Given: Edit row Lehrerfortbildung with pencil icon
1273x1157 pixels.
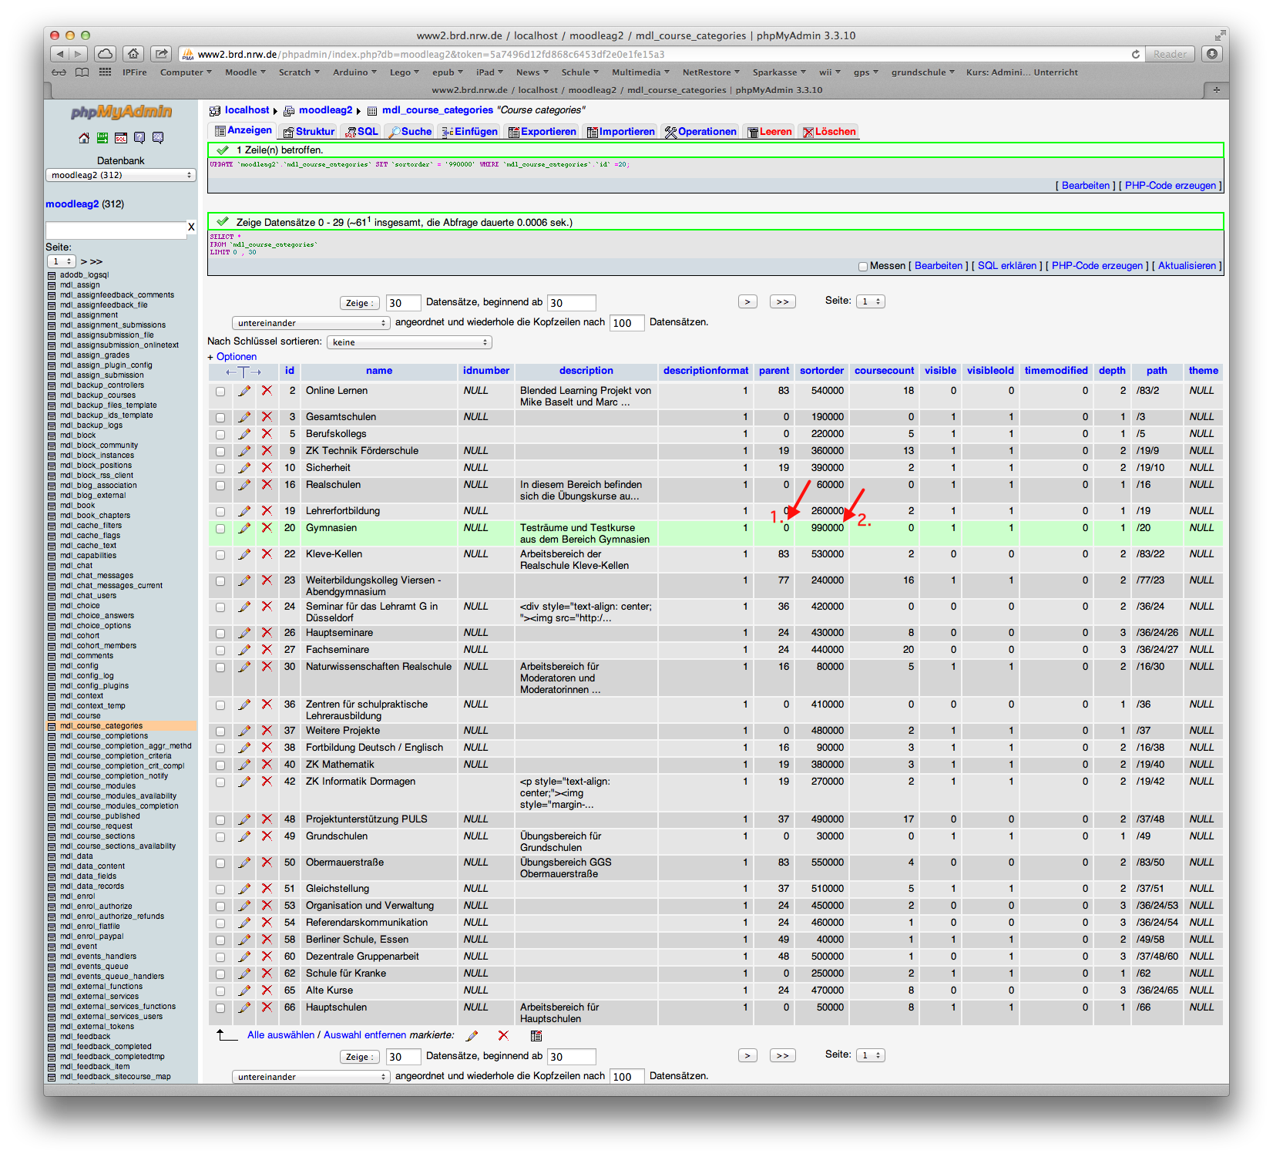Looking at the screenshot, I should [x=244, y=511].
